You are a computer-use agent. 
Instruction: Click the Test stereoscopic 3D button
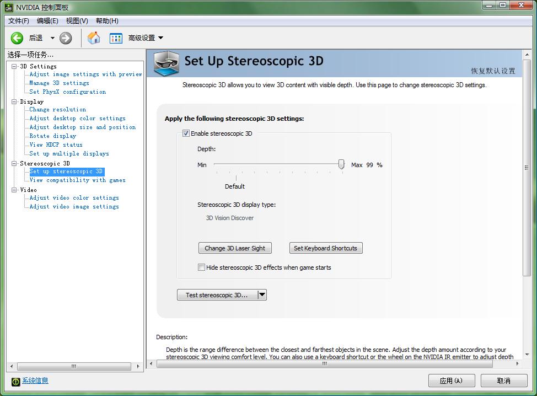click(x=217, y=295)
